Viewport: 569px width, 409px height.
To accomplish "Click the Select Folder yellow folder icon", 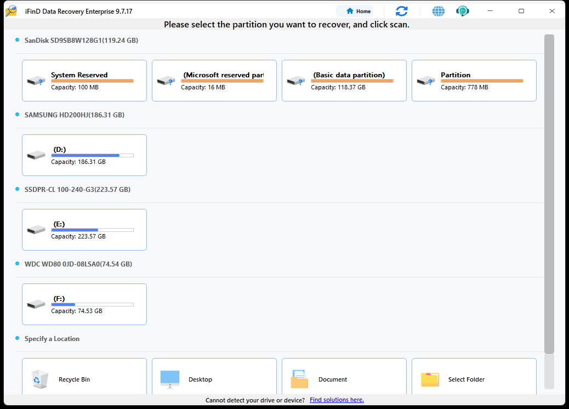I will 430,379.
